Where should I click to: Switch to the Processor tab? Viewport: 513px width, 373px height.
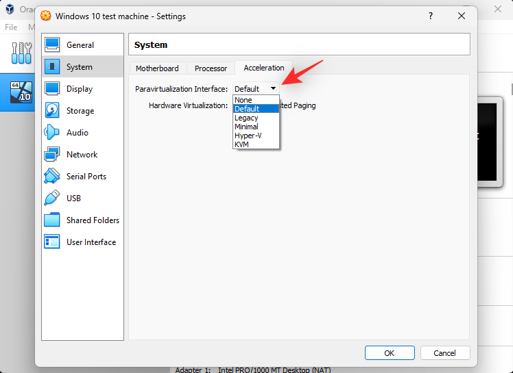click(x=211, y=68)
